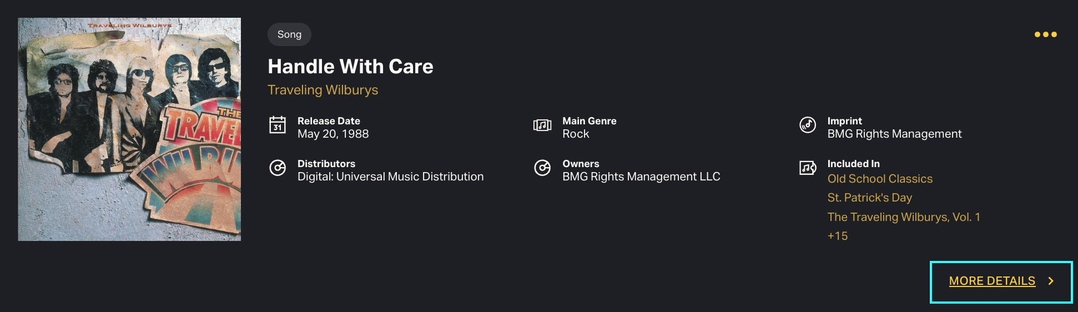The image size is (1078, 312).
Task: Click the Traveling Wilburys album cover thumbnail
Action: click(129, 129)
